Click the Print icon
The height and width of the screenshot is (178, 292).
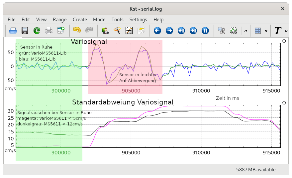[x=49, y=31]
